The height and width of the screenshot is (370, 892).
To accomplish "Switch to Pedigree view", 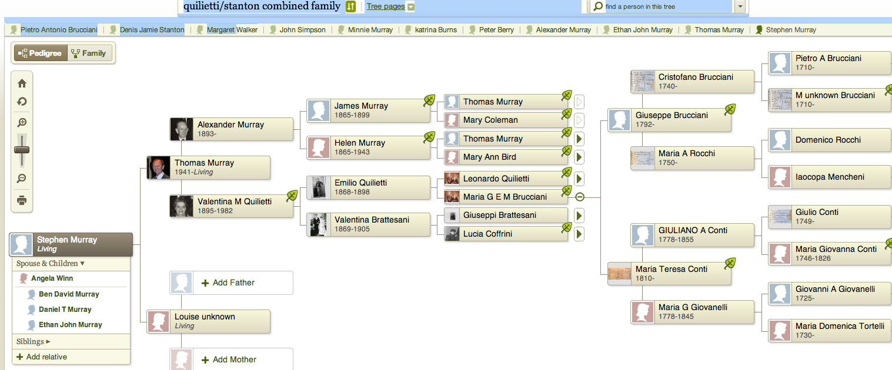I will coord(40,53).
